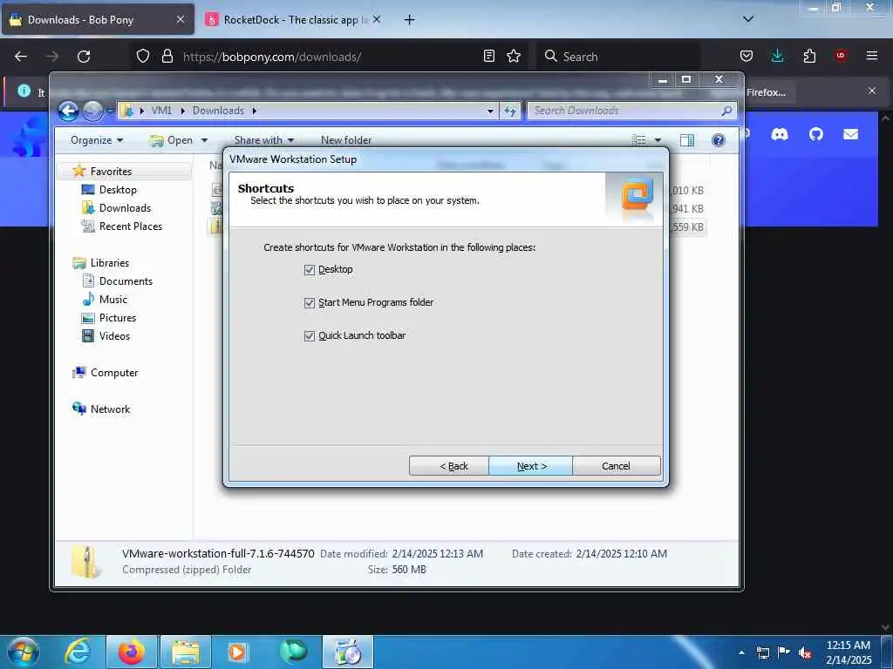The width and height of the screenshot is (893, 669).
Task: Click Firefox back button
Action: (x=21, y=57)
